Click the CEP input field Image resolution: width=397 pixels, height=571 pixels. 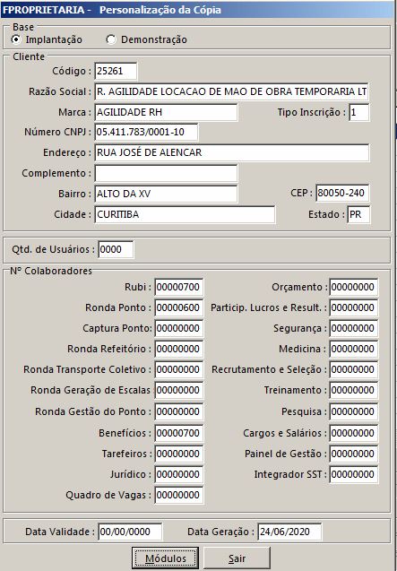click(342, 193)
